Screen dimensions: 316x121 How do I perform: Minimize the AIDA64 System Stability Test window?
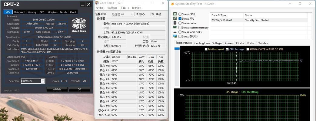[x=290, y=4]
